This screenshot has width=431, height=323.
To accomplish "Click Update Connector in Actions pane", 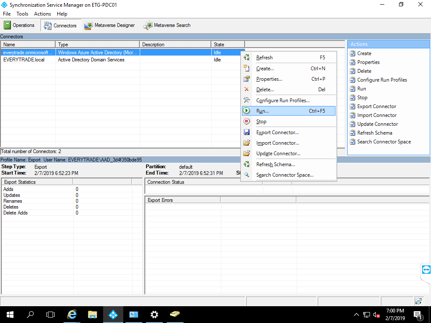I will point(378,124).
